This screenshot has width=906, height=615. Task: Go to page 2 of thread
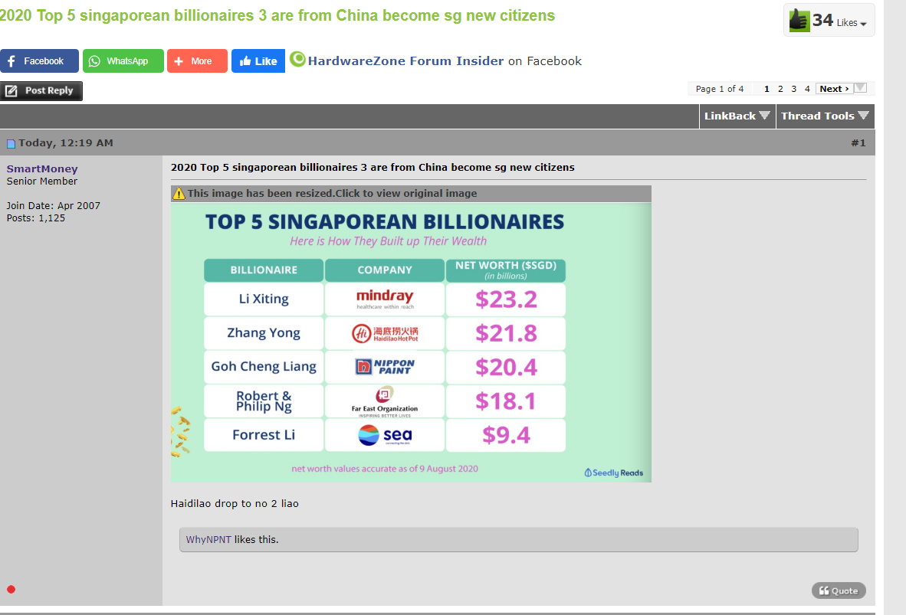click(780, 89)
